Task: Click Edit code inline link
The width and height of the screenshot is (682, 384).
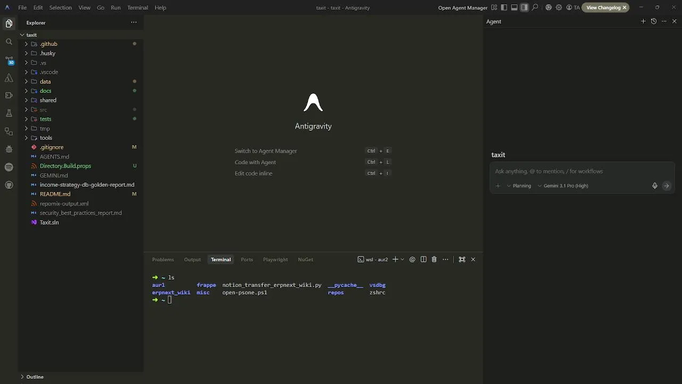Action: point(254,173)
